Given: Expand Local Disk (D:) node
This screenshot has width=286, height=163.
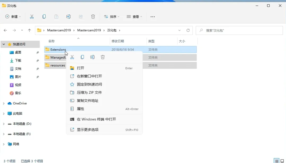Looking at the screenshot, I should click(4, 124).
